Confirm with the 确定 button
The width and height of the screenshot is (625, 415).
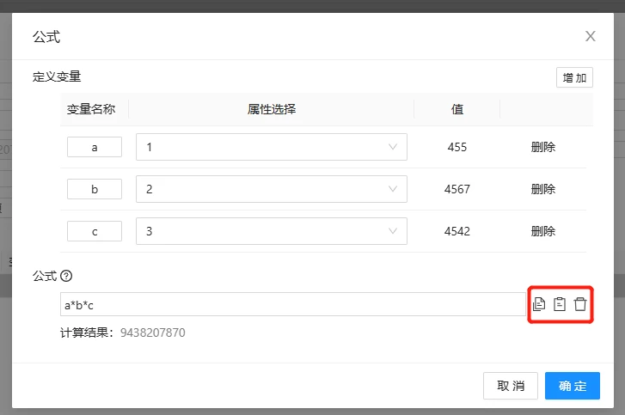point(573,386)
